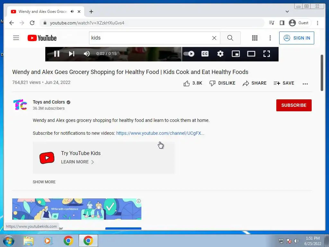The image size is (329, 247).
Task: Reload the YouTube page
Action: pyautogui.click(x=32, y=23)
